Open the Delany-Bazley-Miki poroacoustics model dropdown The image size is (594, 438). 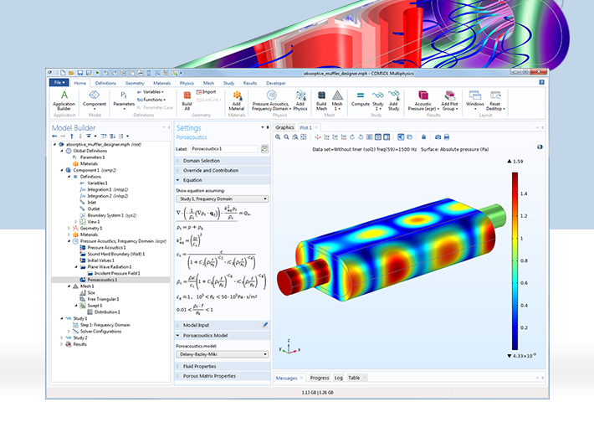click(x=223, y=354)
